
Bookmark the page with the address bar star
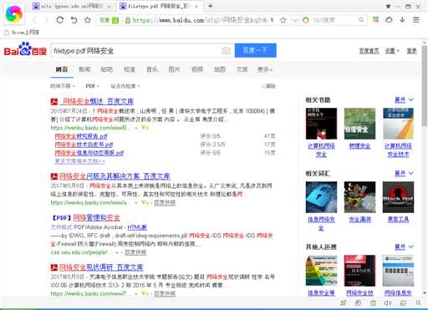pyautogui.click(x=283, y=20)
